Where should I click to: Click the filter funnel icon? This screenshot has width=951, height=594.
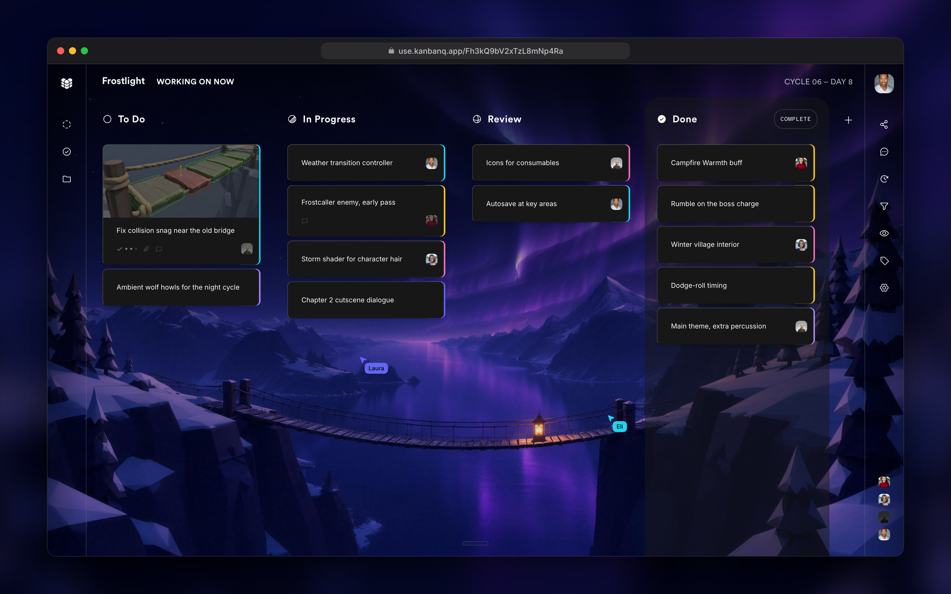(884, 206)
